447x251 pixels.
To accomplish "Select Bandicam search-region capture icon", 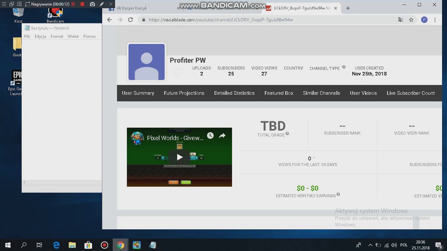I will point(19,4).
